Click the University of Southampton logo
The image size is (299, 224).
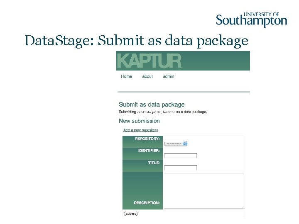pos(251,19)
